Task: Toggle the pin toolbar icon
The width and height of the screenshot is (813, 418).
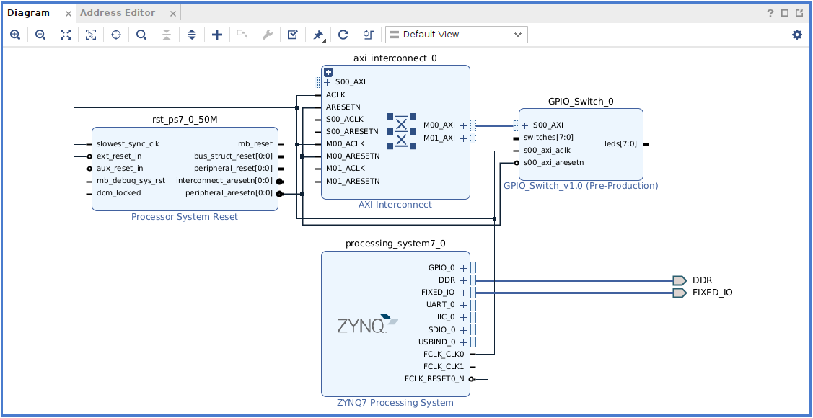Action: [x=318, y=35]
